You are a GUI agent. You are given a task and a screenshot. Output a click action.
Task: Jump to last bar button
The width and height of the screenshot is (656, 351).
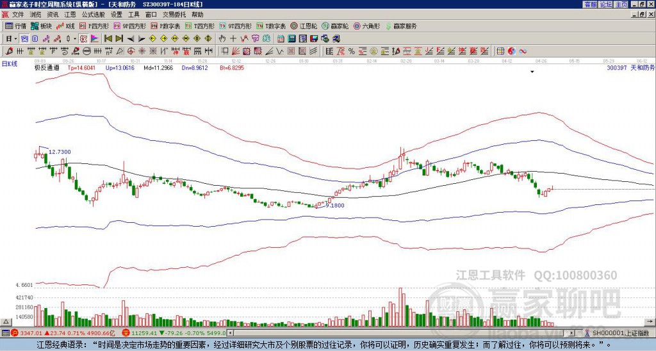(119, 39)
